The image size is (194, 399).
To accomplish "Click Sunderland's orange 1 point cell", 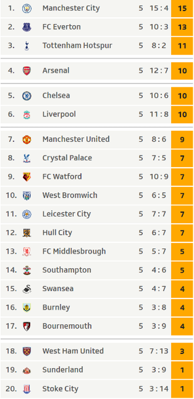I will click(182, 370).
